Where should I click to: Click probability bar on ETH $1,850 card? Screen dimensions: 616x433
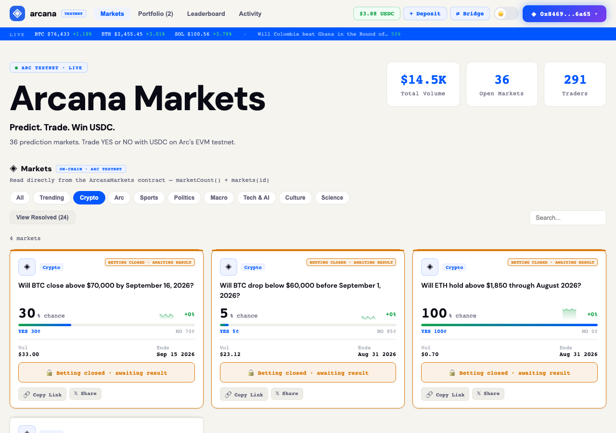509,325
